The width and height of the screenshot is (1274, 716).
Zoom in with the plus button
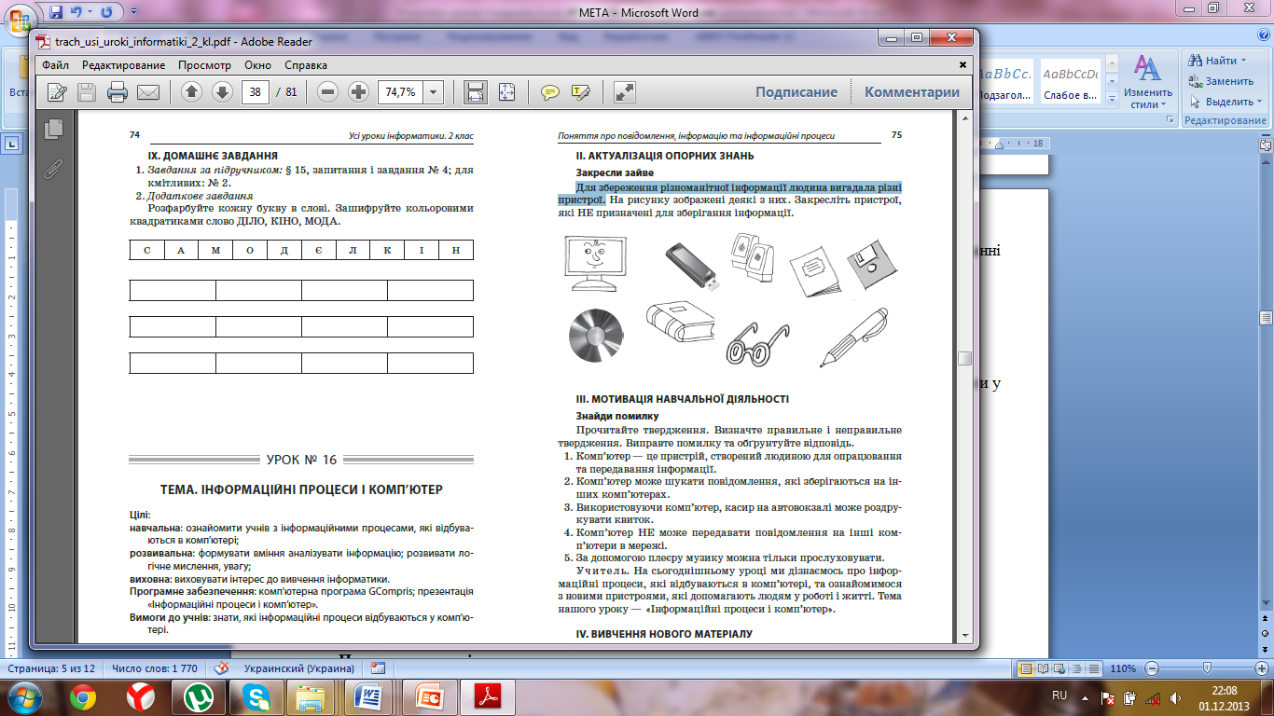pos(358,92)
